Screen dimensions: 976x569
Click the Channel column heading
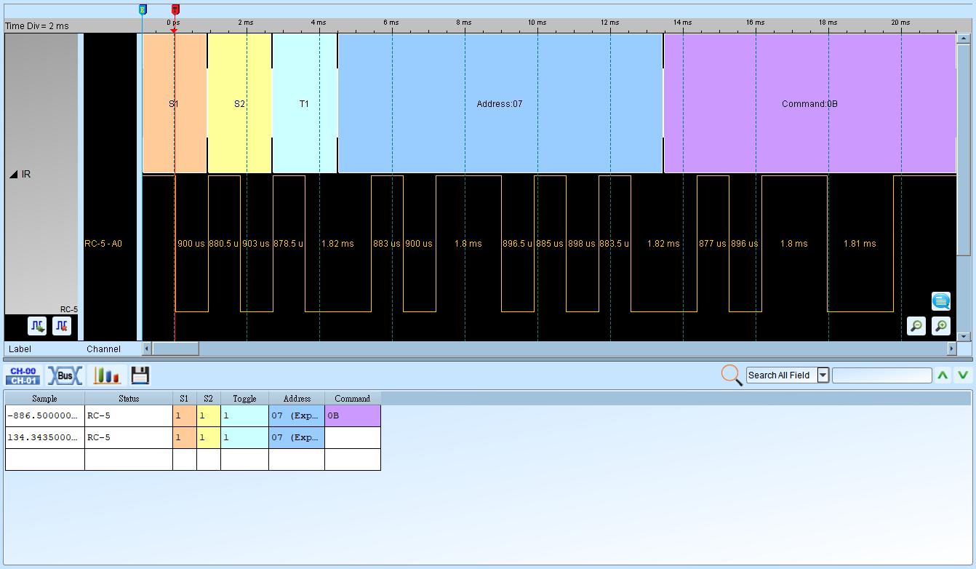pyautogui.click(x=103, y=349)
